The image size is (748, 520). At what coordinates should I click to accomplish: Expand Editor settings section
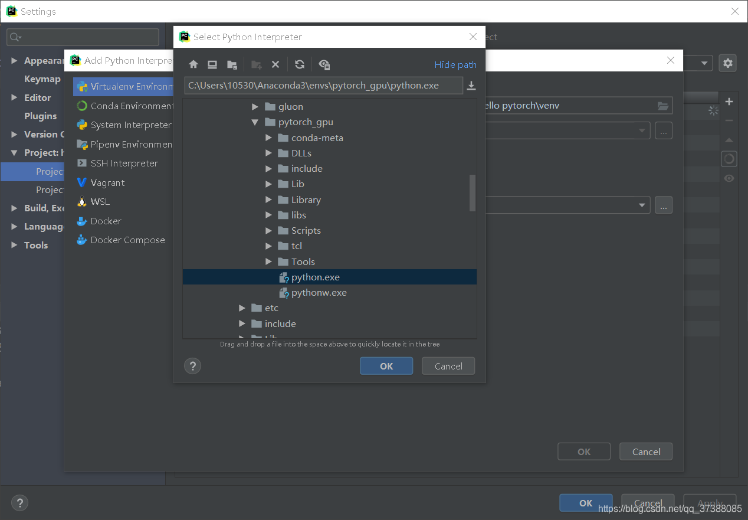click(15, 97)
